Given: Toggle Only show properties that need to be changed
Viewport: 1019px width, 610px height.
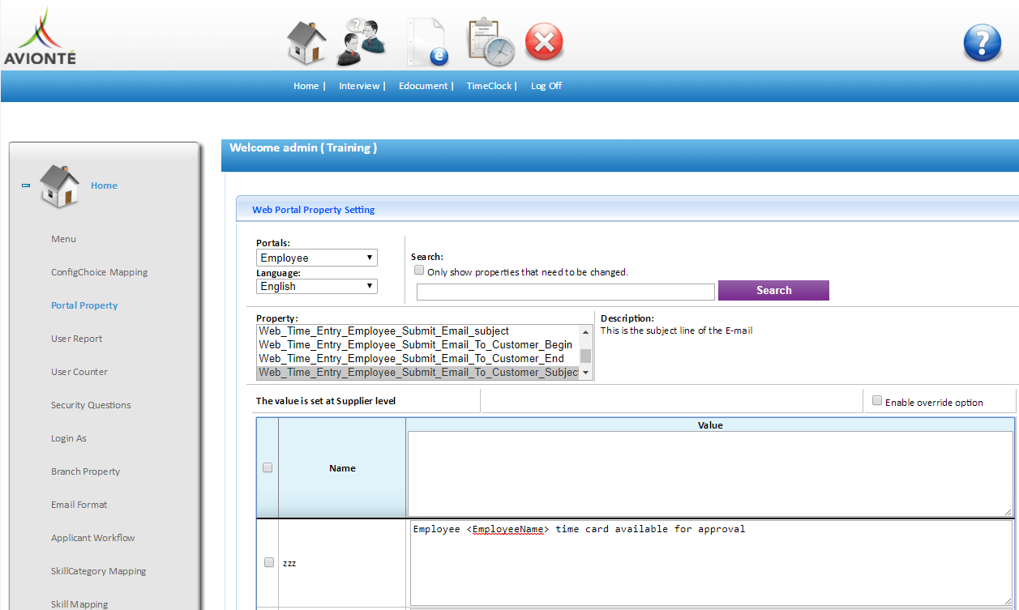Looking at the screenshot, I should 419,271.
